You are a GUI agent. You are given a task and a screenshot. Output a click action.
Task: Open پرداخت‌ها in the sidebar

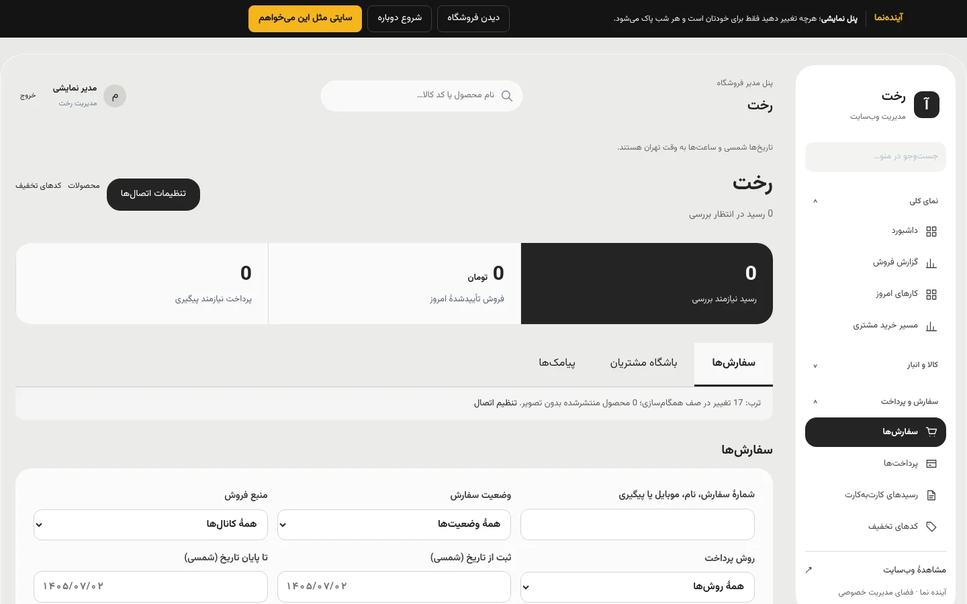click(876, 464)
